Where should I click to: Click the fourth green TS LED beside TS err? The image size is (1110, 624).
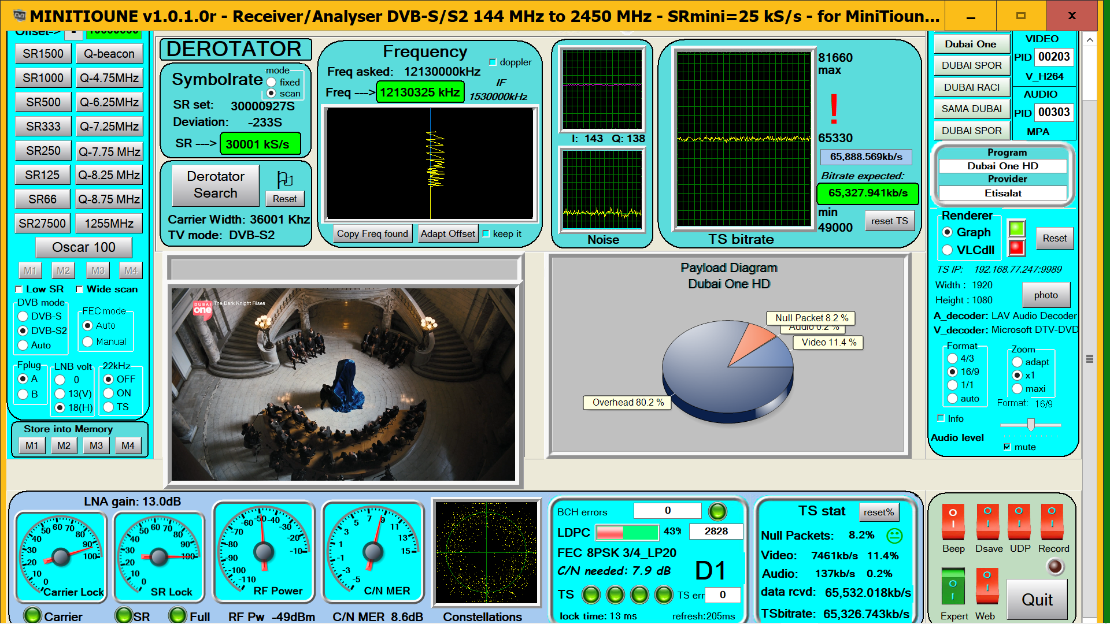[x=664, y=594]
